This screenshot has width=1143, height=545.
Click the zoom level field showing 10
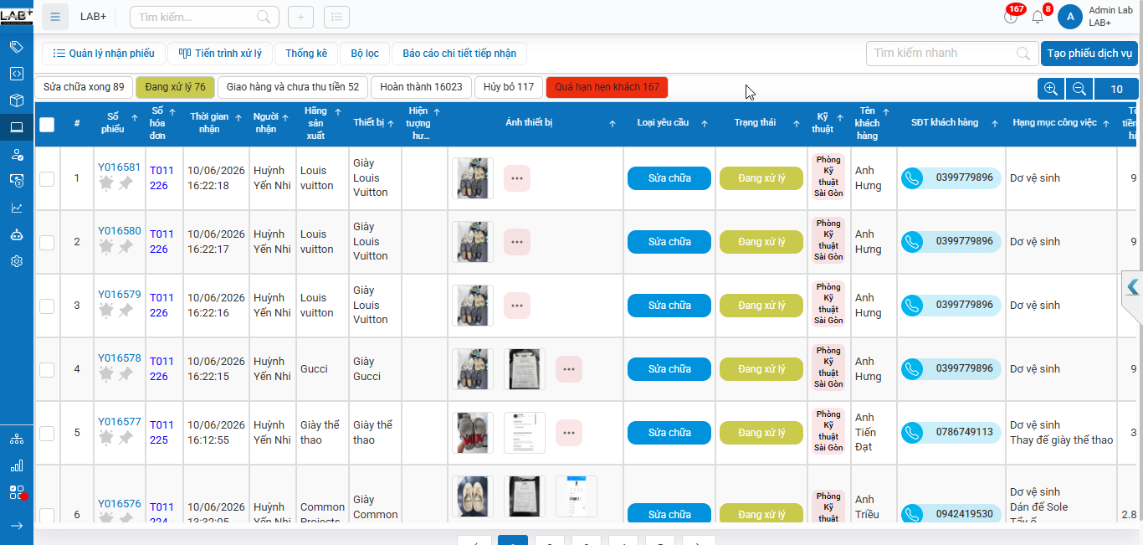(x=1116, y=89)
